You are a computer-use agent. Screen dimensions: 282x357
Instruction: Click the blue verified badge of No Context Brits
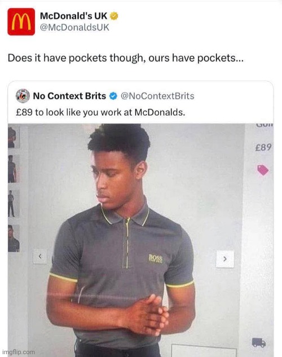[113, 96]
